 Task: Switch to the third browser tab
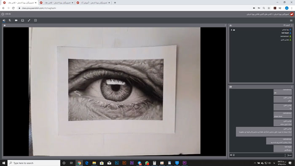[93, 3]
